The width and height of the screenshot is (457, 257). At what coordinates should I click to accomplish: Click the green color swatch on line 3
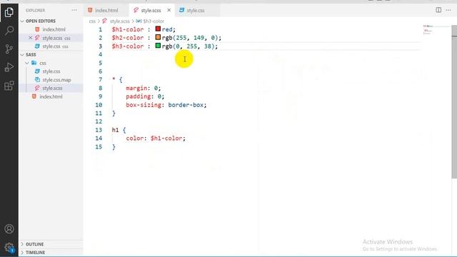click(x=158, y=46)
